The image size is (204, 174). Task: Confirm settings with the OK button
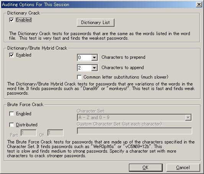[145, 168]
